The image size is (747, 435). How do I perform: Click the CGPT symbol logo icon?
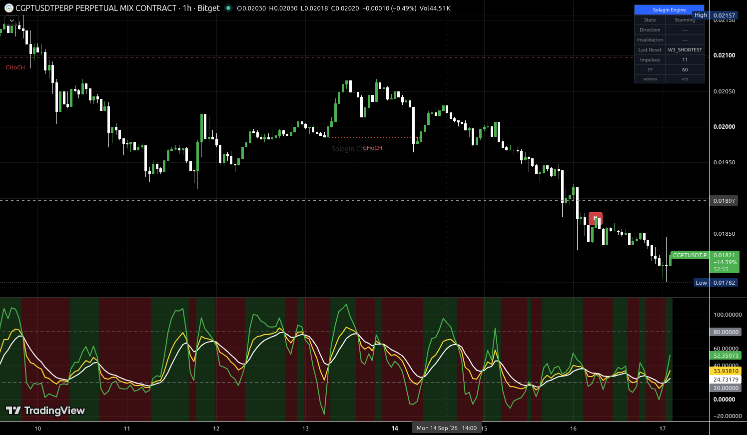pos(8,8)
